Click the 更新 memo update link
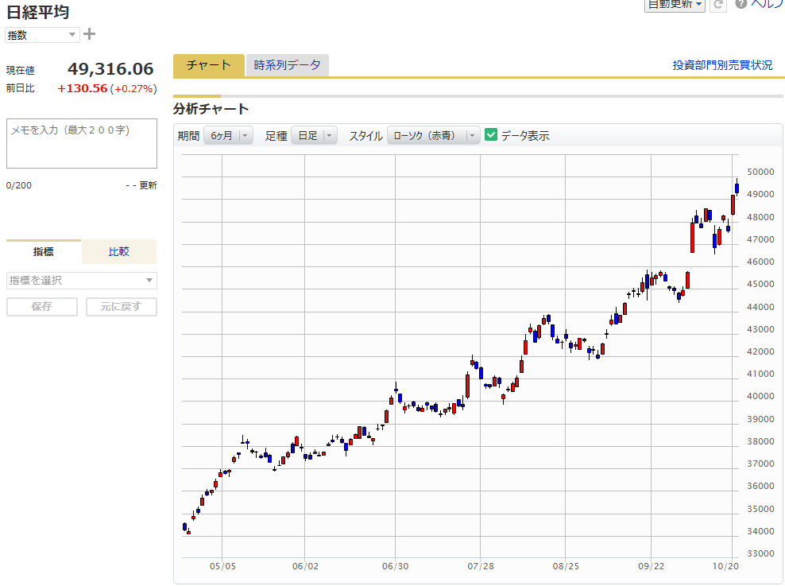This screenshot has width=785, height=586. point(148,185)
